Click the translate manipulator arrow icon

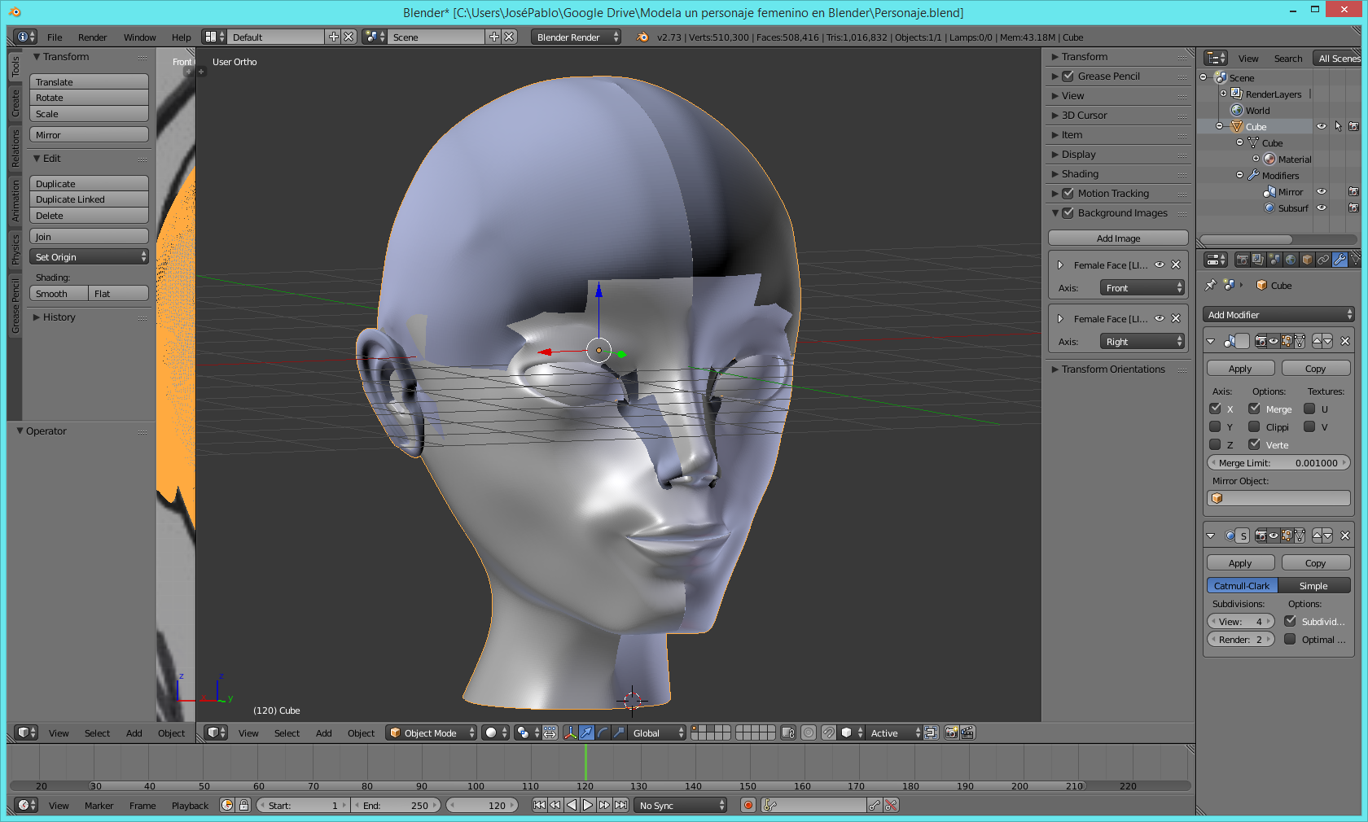click(x=586, y=733)
